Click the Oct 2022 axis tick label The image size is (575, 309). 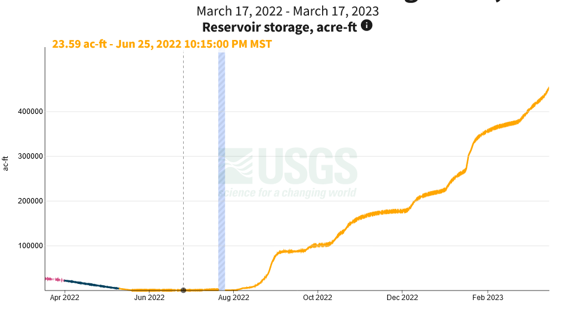(317, 298)
